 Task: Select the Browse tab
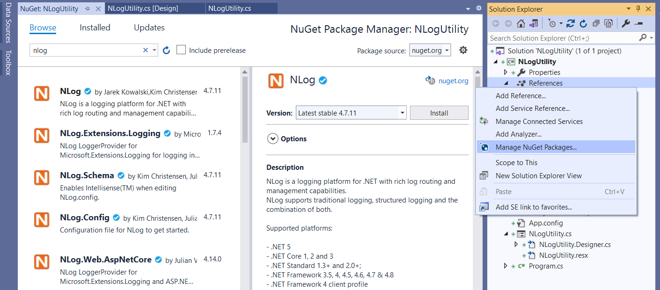click(x=43, y=28)
